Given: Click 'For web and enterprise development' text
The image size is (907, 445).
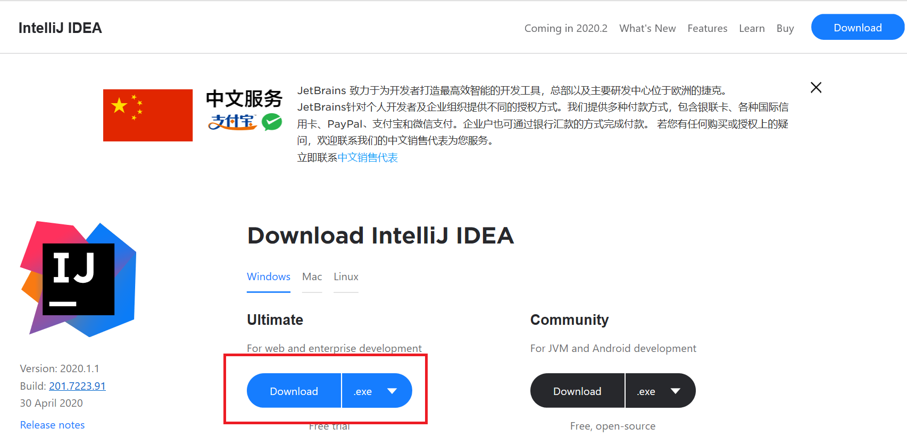Looking at the screenshot, I should 334,348.
